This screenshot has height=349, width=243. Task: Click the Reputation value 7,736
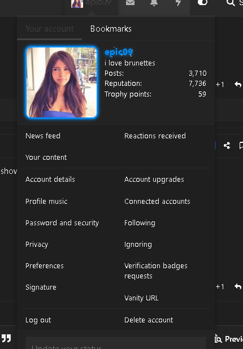198,84
